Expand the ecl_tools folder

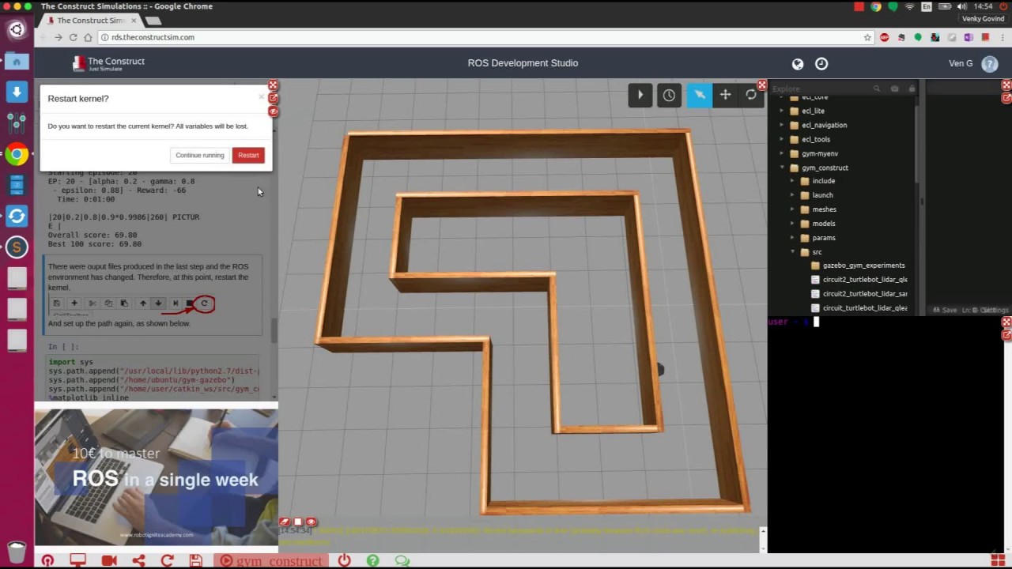tap(782, 140)
